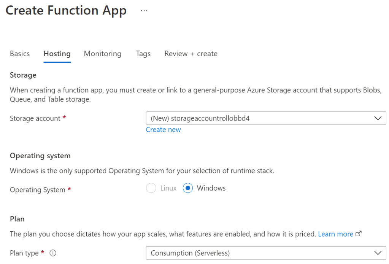Viewport: 389px width, 264px height.
Task: Click the Plan type chevron arrow
Action: [x=378, y=253]
